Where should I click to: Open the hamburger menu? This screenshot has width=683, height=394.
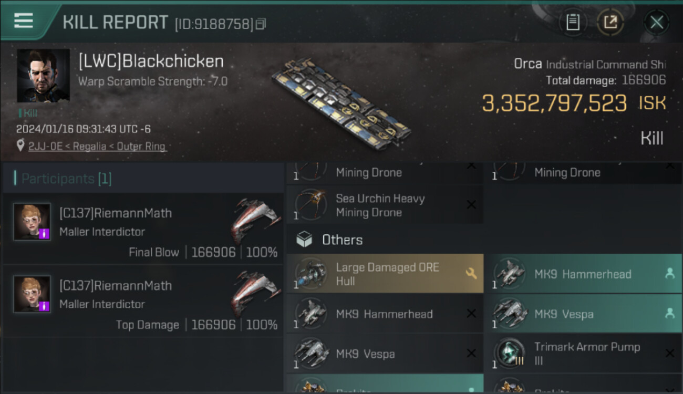tap(24, 20)
